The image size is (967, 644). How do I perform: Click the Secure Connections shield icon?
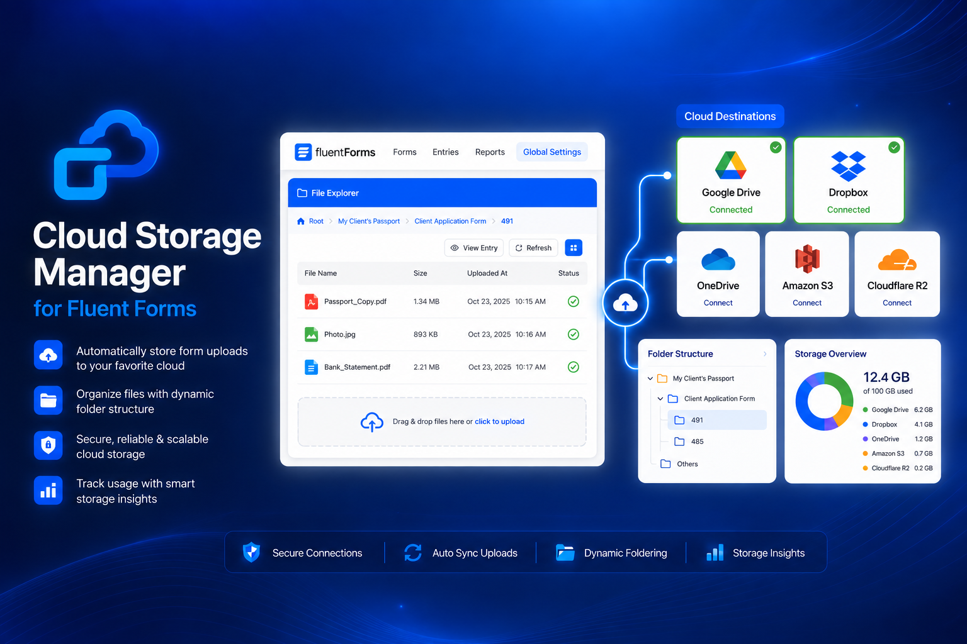[x=251, y=552]
